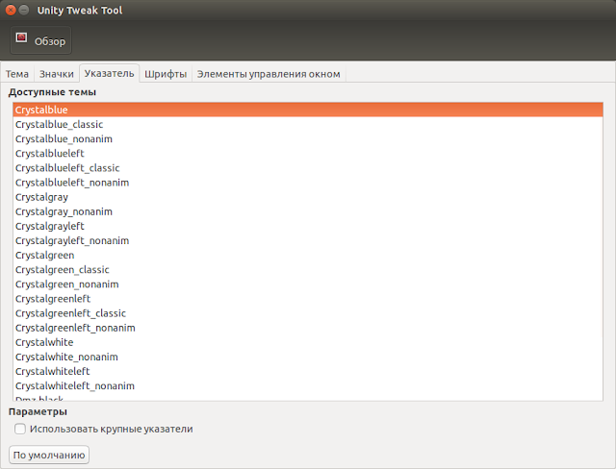616x469 pixels.
Task: Open Элементы управления окном tab
Action: 269,74
